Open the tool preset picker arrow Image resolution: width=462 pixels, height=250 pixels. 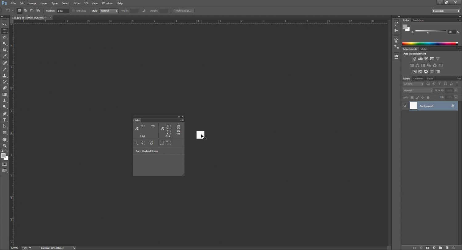tap(13, 11)
